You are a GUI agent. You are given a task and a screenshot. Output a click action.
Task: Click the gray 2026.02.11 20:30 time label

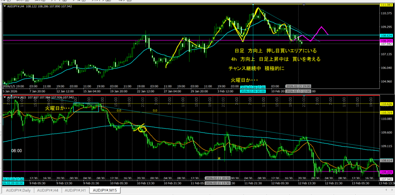click(x=218, y=178)
